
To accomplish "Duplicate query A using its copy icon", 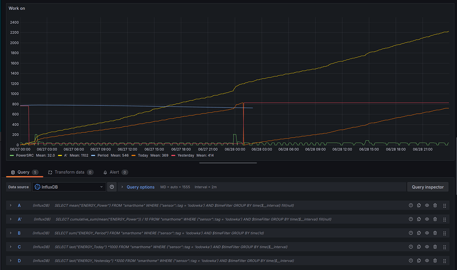I will (419, 205).
